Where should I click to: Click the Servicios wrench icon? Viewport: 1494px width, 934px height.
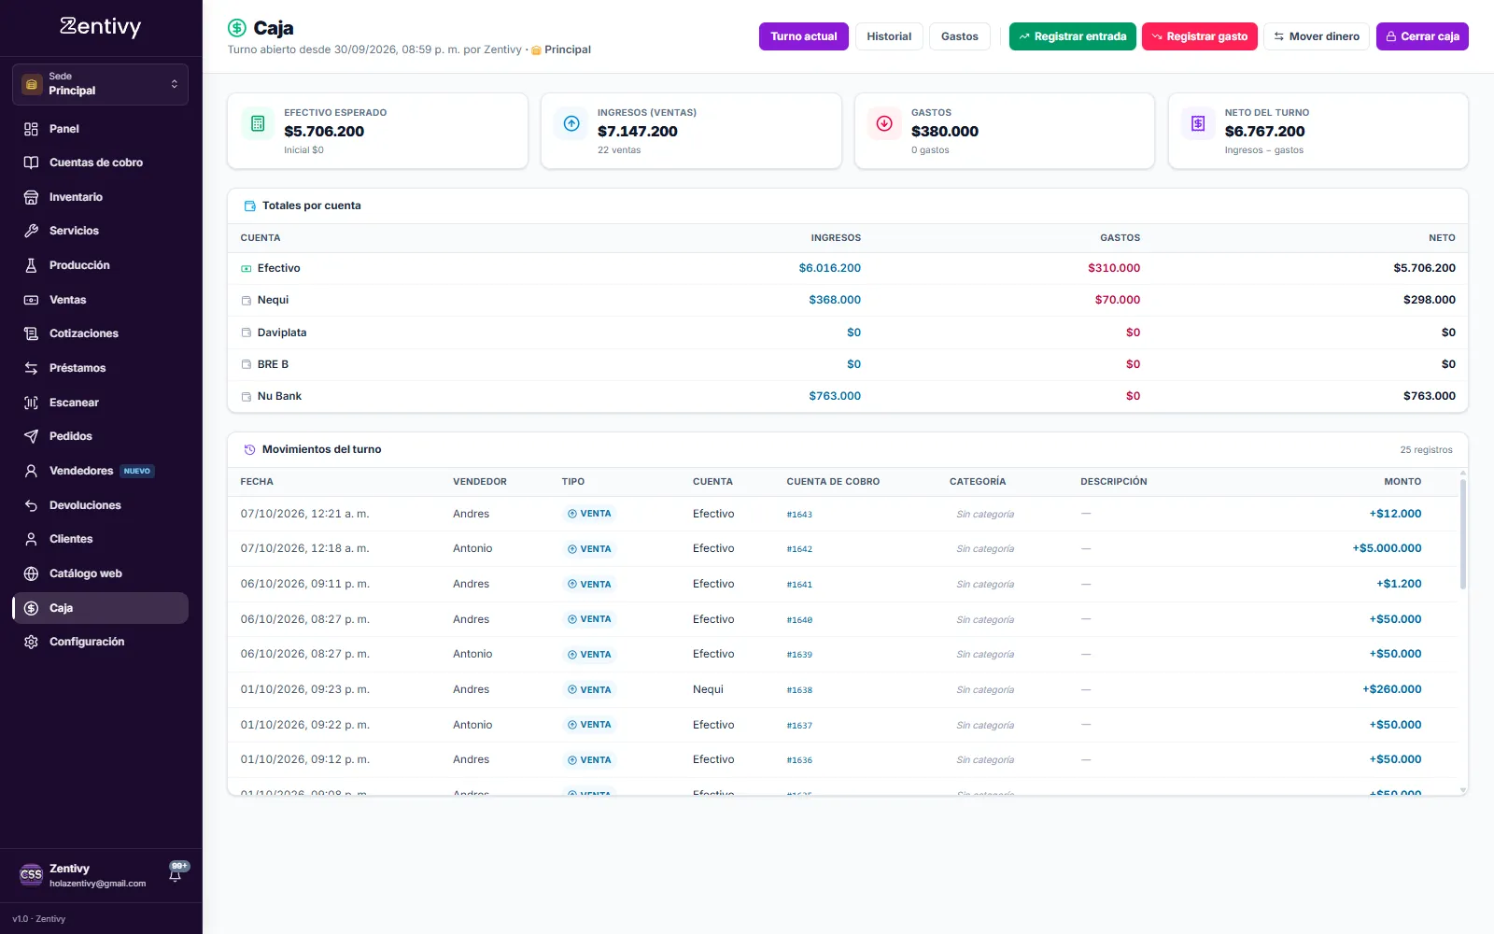[x=31, y=231]
